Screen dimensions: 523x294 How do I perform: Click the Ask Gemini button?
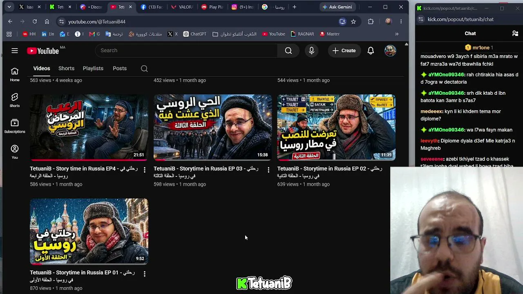[337, 7]
